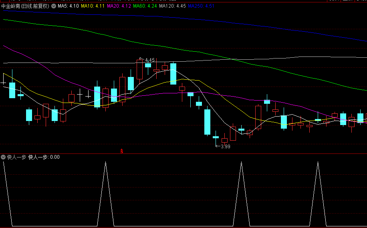Click the 3.99 low price marker
This screenshot has height=228, width=367.
pyautogui.click(x=225, y=147)
